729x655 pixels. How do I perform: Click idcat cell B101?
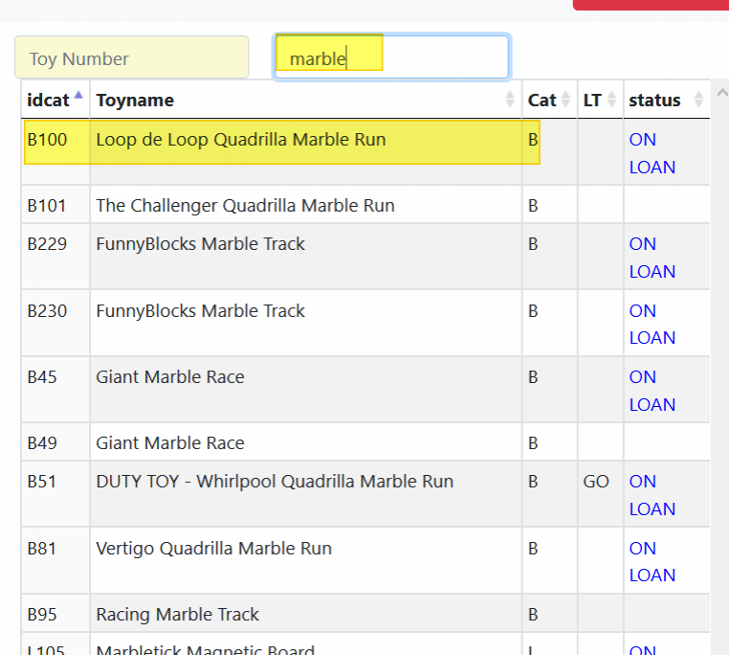point(47,206)
